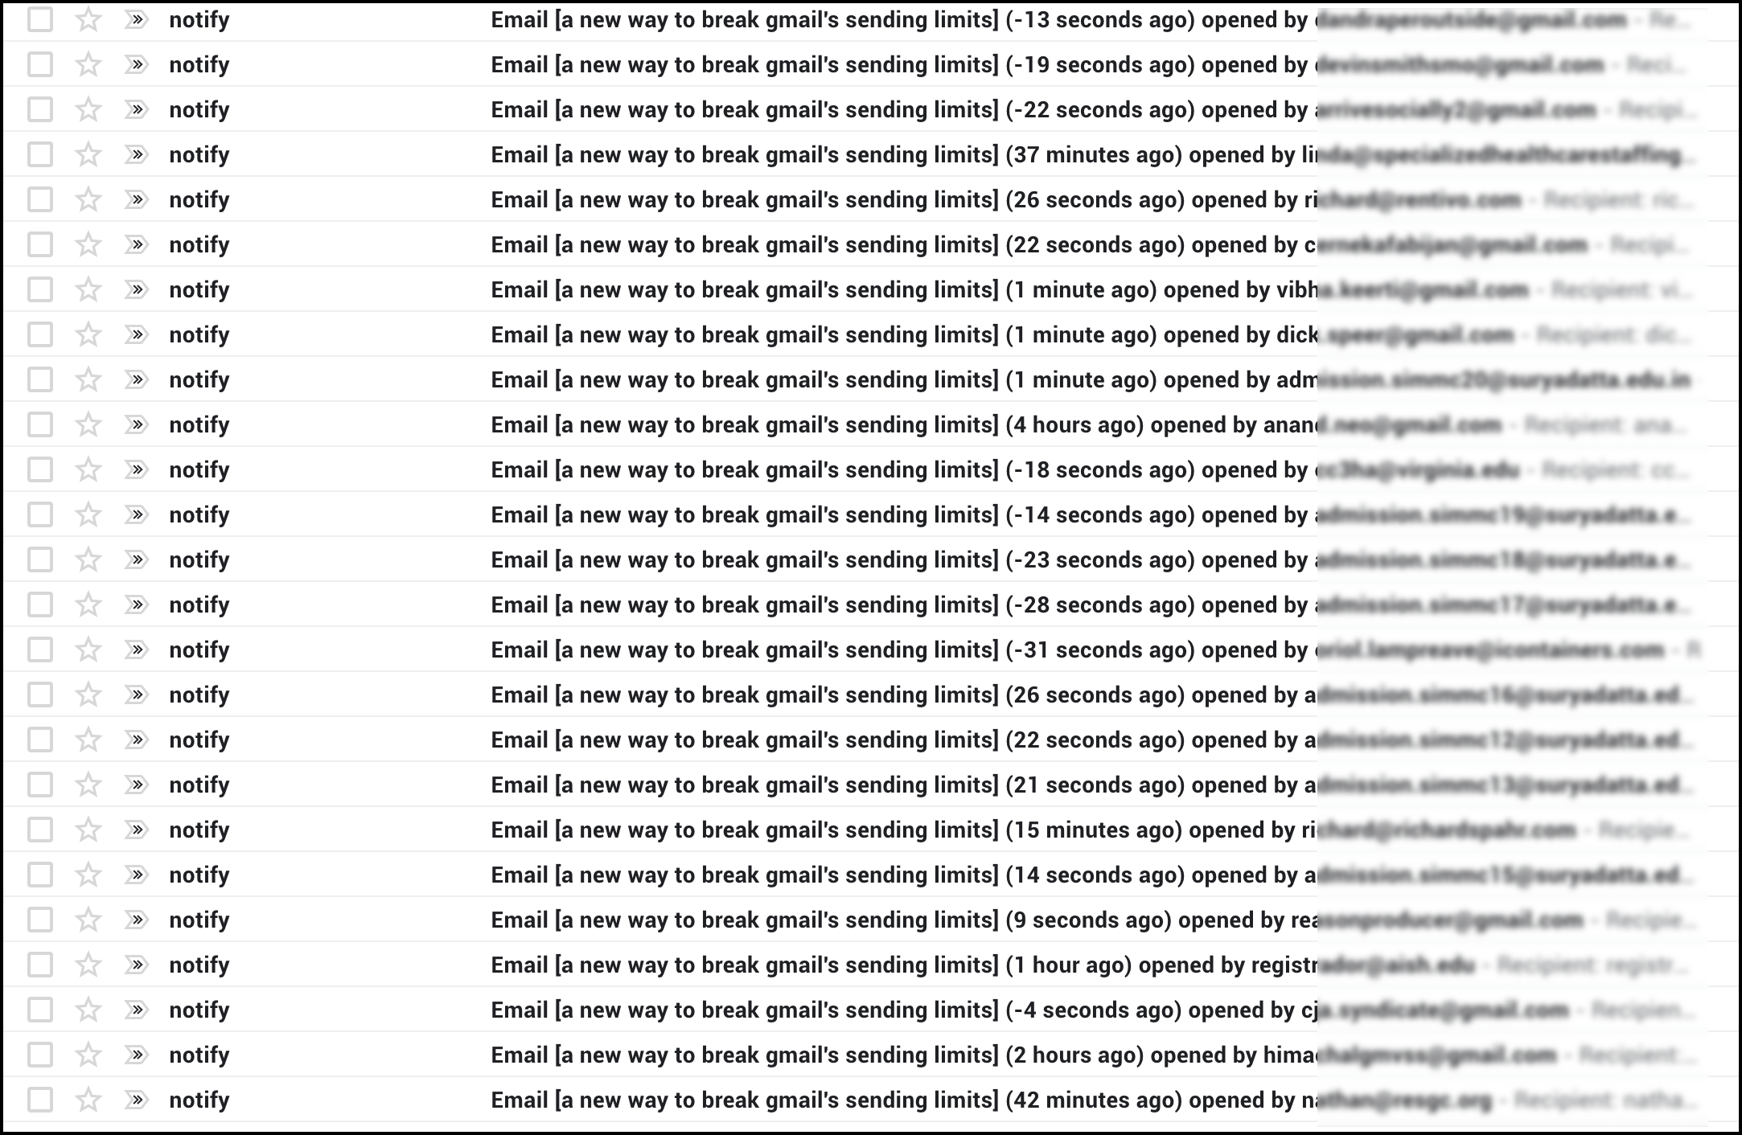Star the email opened 42 minutes ago

click(x=88, y=1100)
